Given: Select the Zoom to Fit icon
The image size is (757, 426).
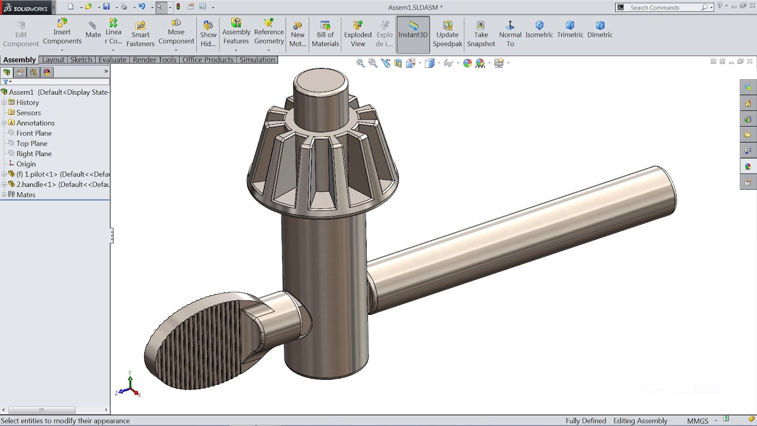Looking at the screenshot, I should 360,63.
